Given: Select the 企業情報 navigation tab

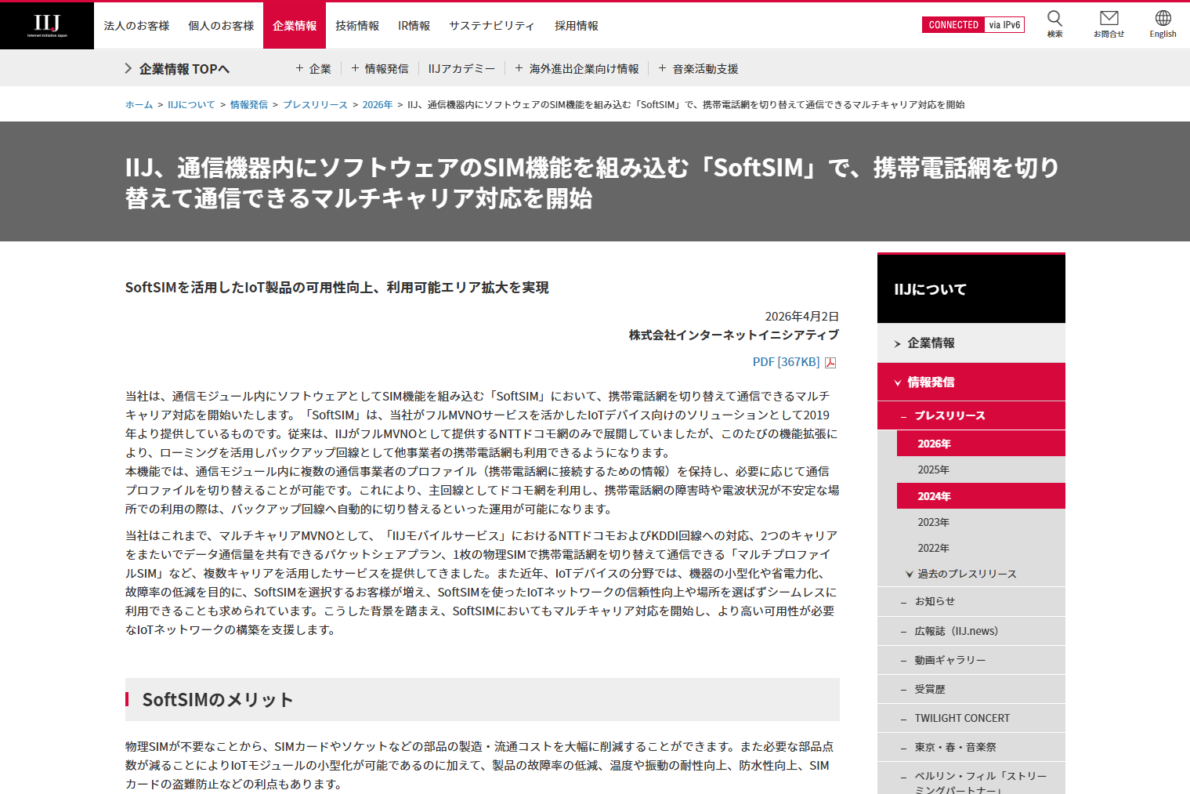Looking at the screenshot, I should [x=295, y=26].
